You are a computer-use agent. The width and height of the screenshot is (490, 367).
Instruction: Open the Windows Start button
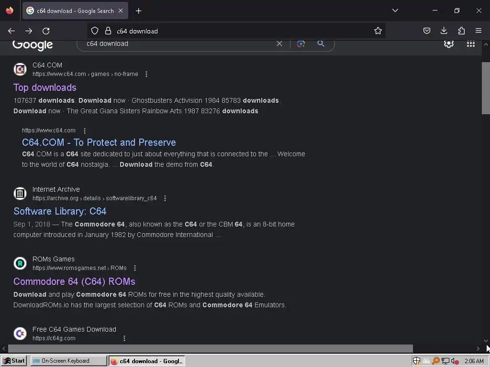tap(14, 361)
